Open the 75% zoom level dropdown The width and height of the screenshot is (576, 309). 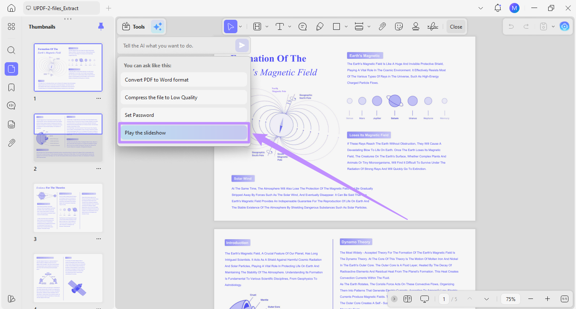click(x=511, y=299)
